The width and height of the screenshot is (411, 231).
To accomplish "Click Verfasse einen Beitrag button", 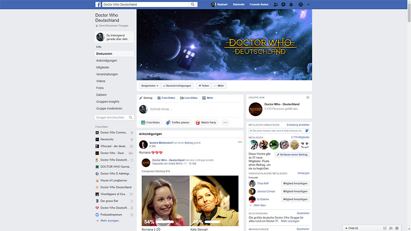I will 292,154.
